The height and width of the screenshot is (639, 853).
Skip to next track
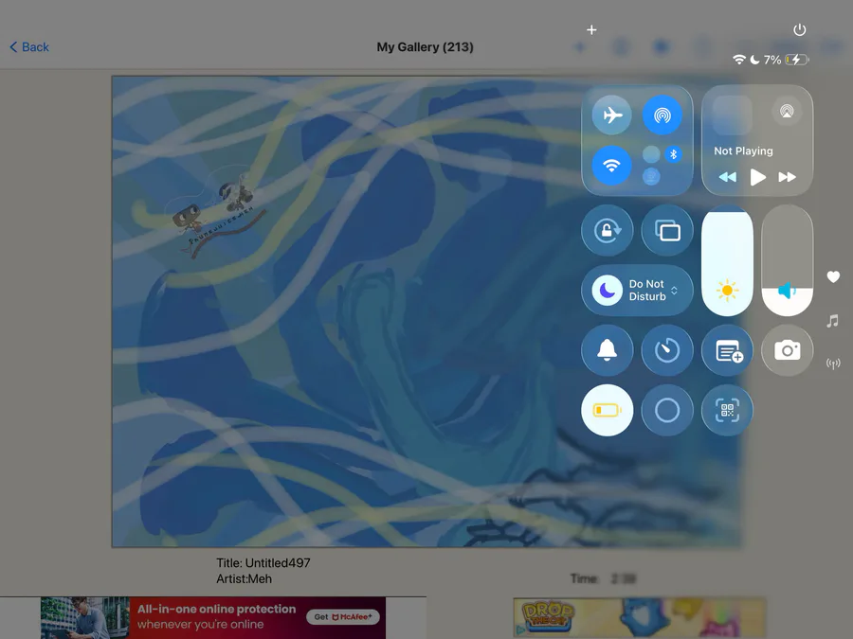(788, 177)
